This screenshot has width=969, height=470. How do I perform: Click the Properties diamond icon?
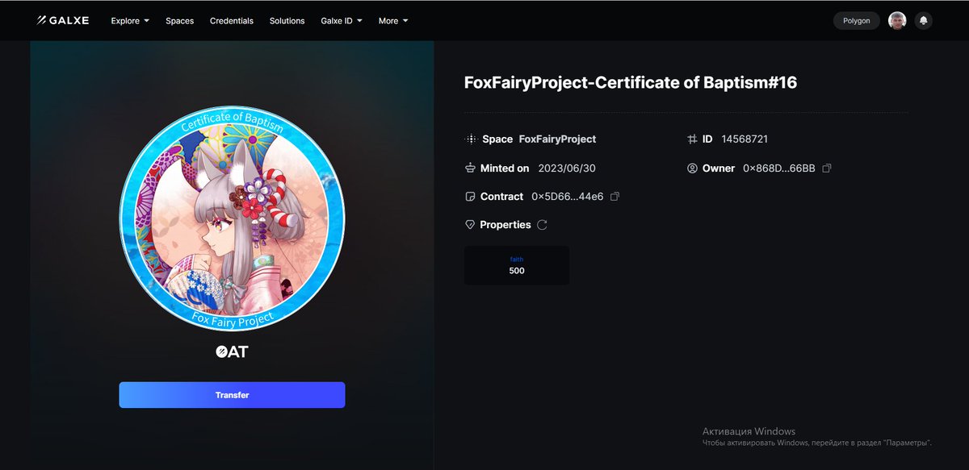[x=470, y=225]
